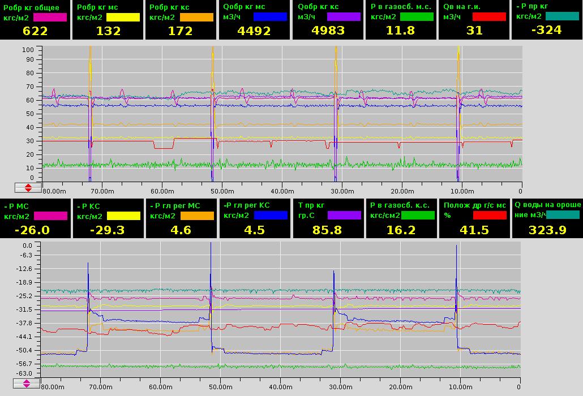Click the magenta down arrow of the lower chart stepper
The height and width of the screenshot is (396, 583).
click(x=27, y=386)
